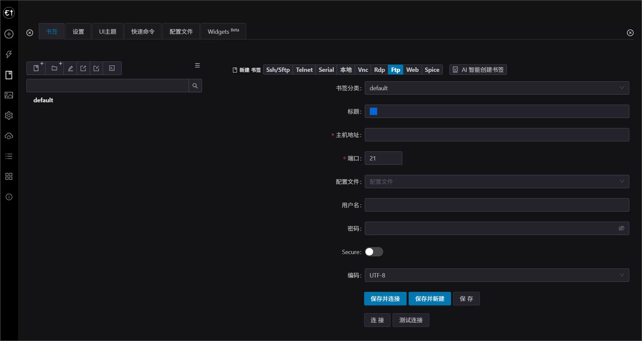
Task: Click second import arrow icon in bookmark toolbar
Action: [x=96, y=68]
